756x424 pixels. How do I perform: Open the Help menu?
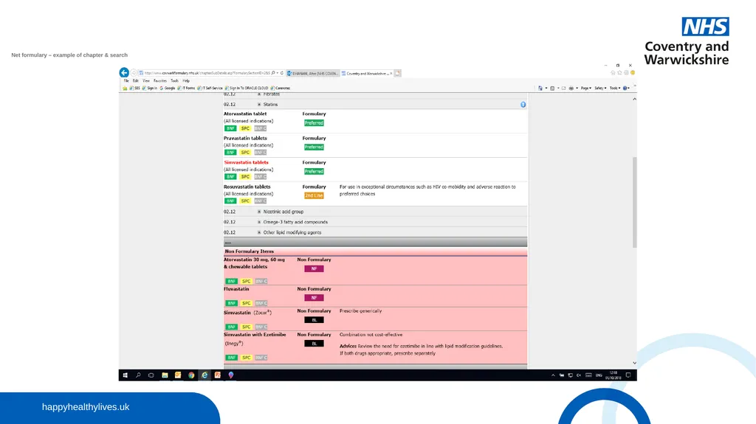(x=186, y=81)
